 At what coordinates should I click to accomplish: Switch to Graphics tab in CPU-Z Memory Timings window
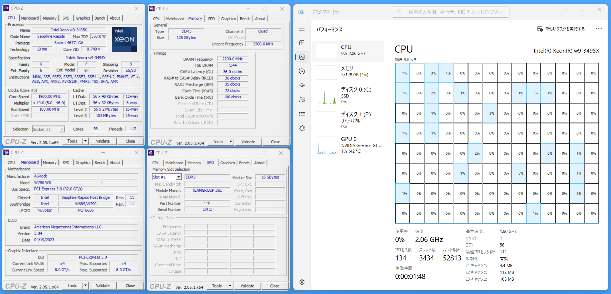[x=228, y=19]
